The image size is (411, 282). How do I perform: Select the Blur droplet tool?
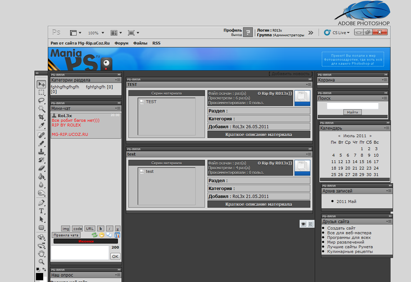coord(41,185)
